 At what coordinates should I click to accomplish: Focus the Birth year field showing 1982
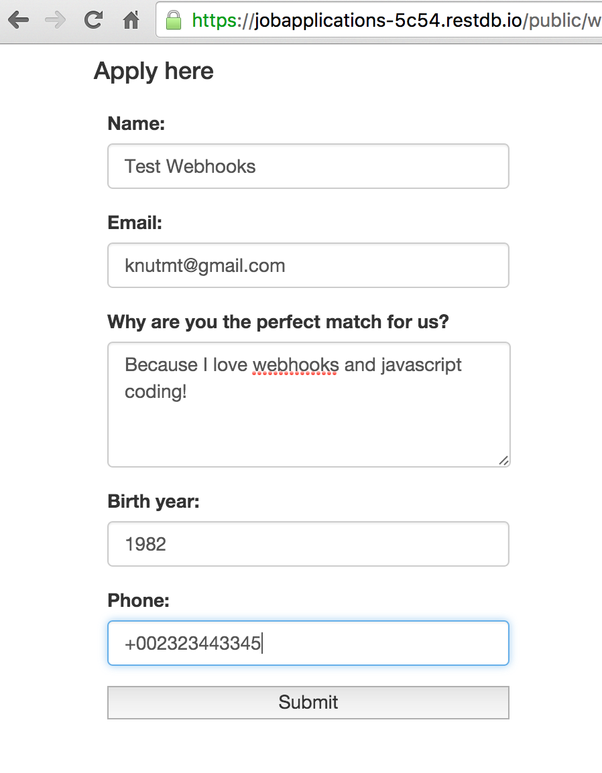pyautogui.click(x=308, y=544)
